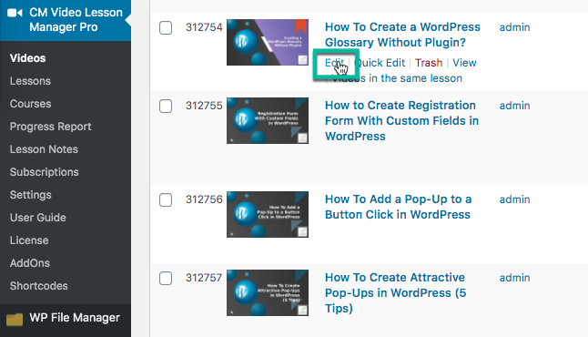Open 'How To Create Attractive Pop-Ups' title
This screenshot has height=337, width=588.
tap(395, 293)
